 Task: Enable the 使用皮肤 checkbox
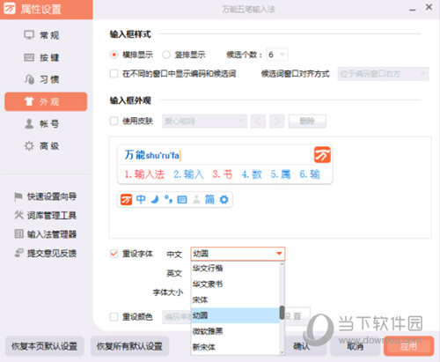pos(114,121)
